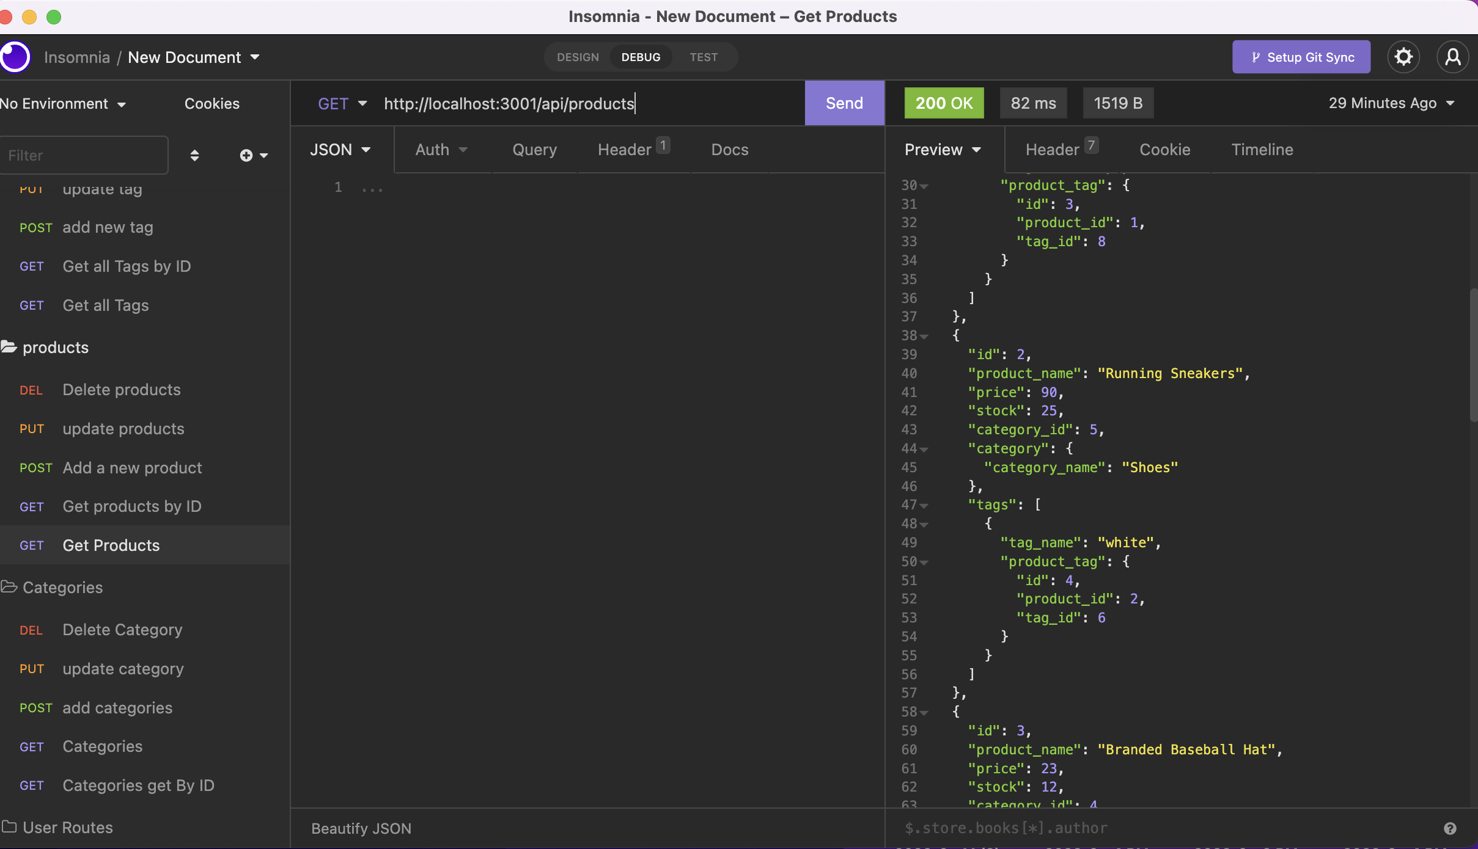Click the sort order arrows icon
Screen dimensions: 1478x849
194,155
